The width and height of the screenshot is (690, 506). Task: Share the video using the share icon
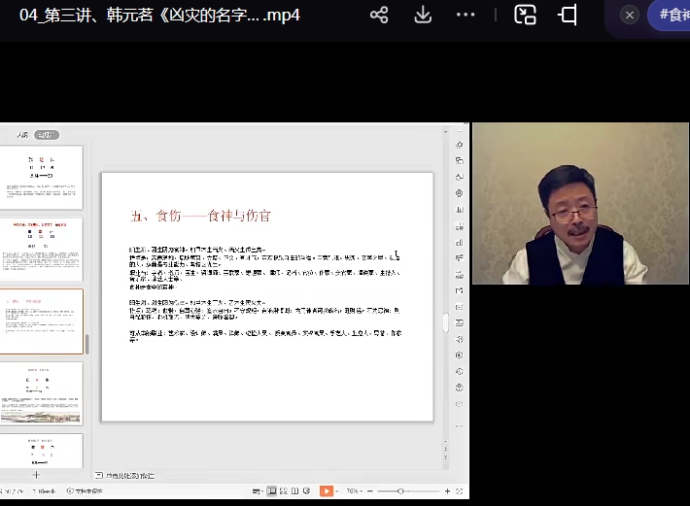point(379,15)
